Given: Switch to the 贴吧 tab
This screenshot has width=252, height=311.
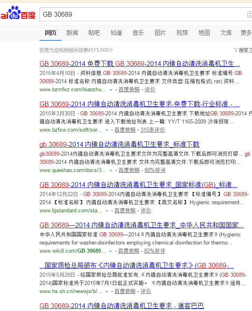Looking at the screenshot, I should point(94,33).
